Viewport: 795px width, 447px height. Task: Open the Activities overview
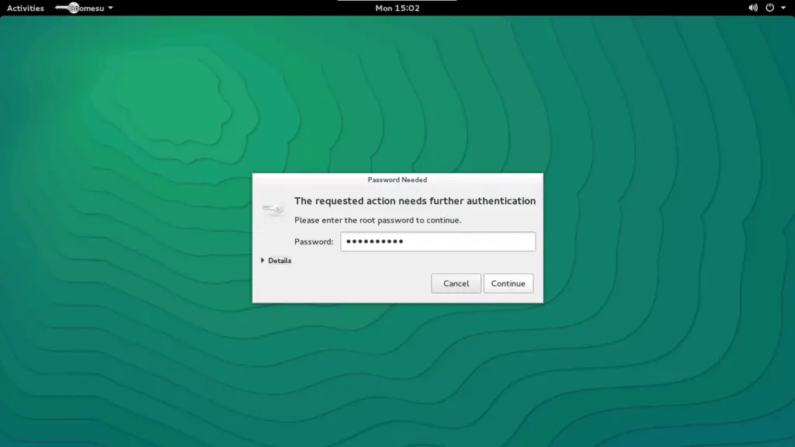[x=26, y=8]
